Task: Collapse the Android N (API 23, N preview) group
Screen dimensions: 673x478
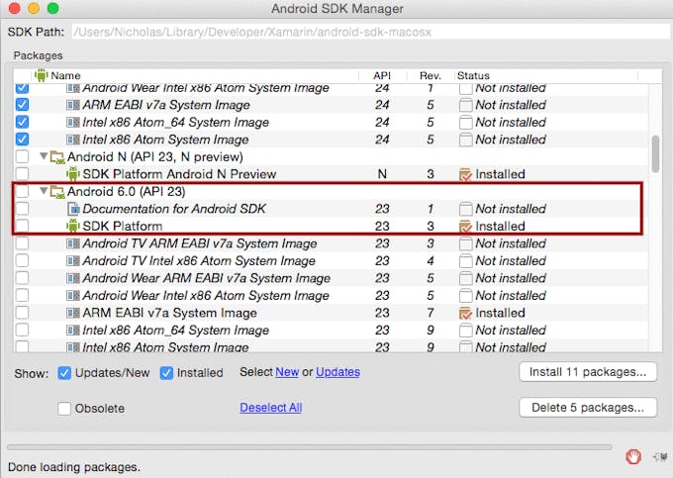Action: click(x=43, y=157)
